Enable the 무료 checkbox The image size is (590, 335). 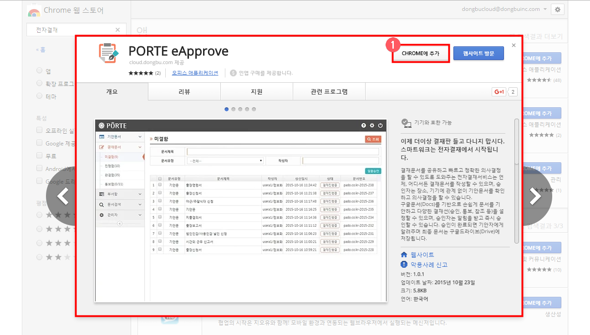click(40, 156)
